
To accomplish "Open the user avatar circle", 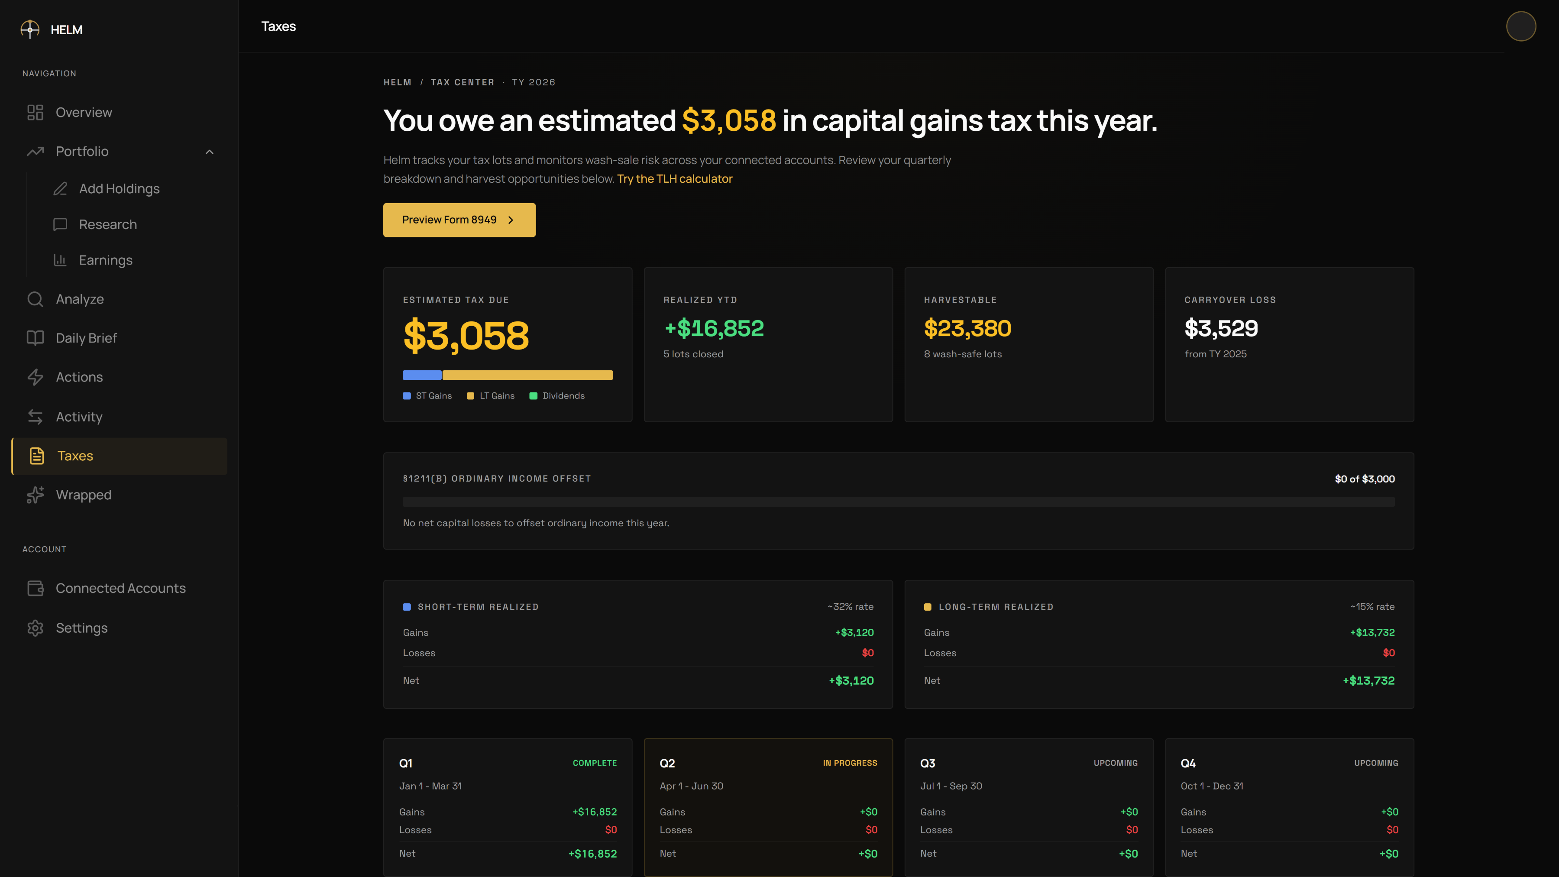I will click(1521, 26).
